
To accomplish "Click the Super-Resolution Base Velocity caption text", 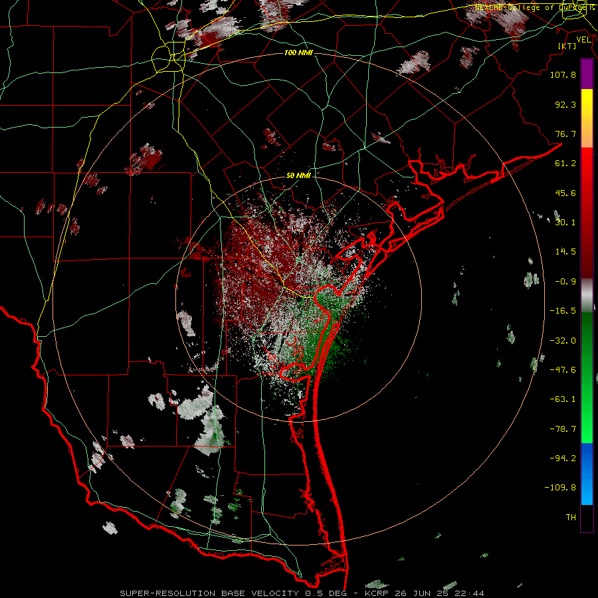I will click(x=302, y=593).
